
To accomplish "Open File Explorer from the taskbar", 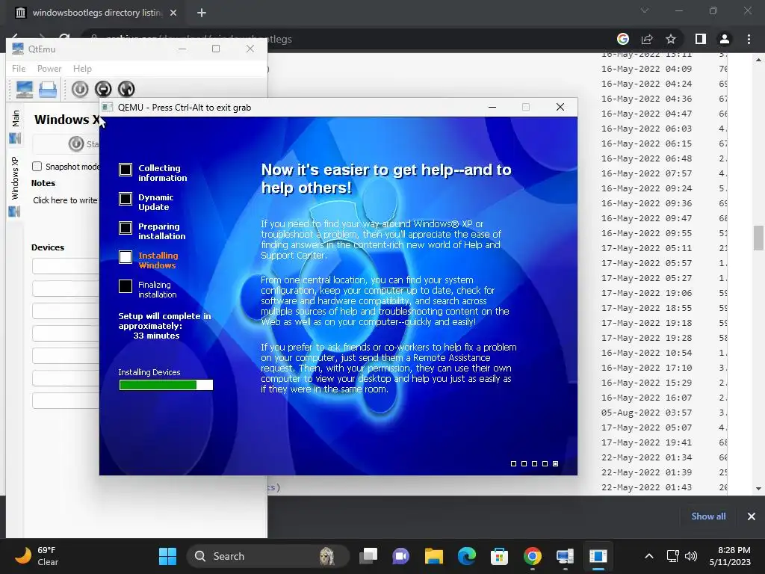I will point(434,556).
